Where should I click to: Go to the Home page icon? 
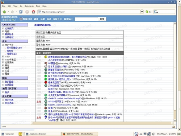click(x=33, y=12)
